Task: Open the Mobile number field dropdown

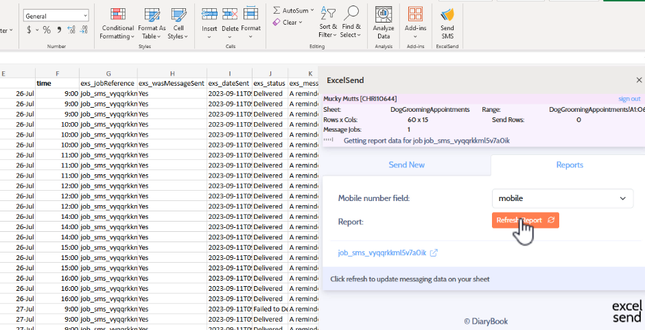Action: (563, 198)
